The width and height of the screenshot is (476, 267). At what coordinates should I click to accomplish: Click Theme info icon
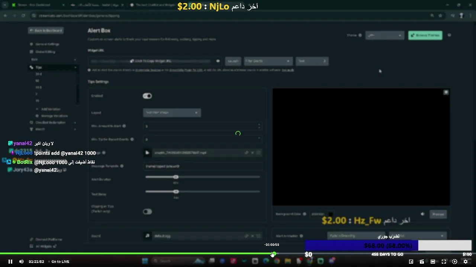[360, 35]
